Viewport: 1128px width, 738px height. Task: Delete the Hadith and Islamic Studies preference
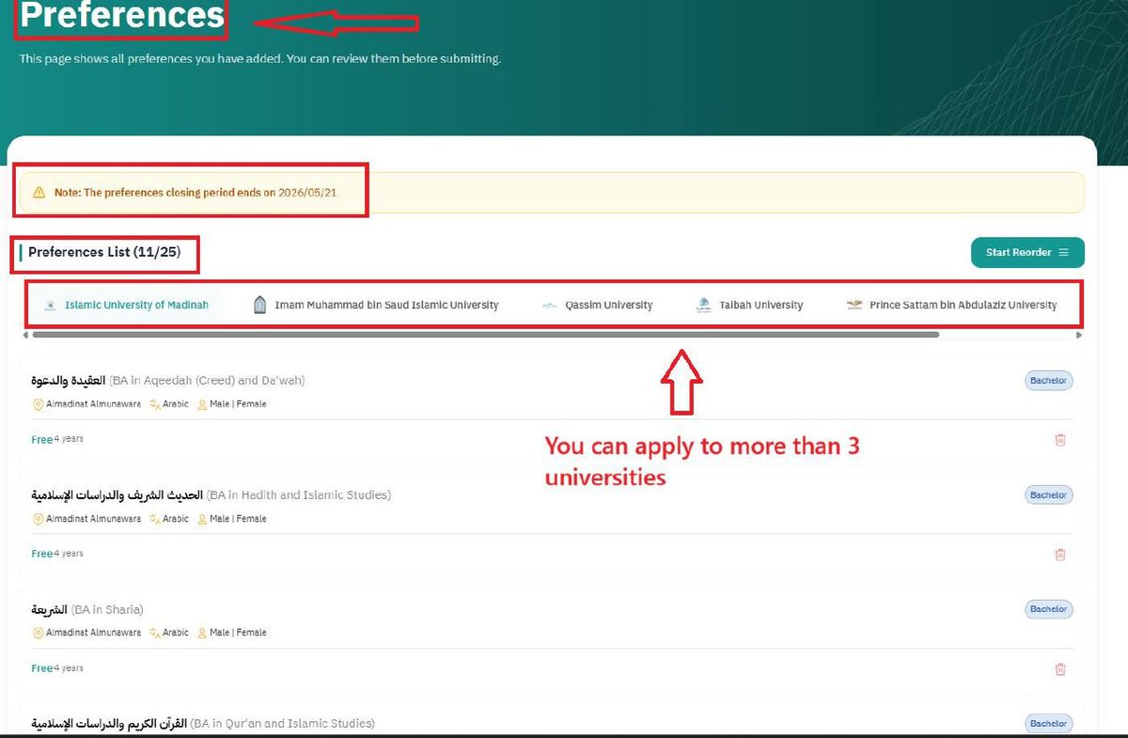(x=1060, y=554)
